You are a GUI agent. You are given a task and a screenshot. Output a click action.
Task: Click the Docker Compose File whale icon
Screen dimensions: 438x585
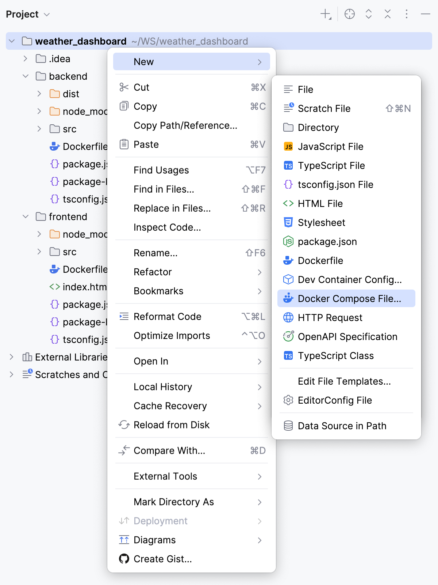point(288,298)
